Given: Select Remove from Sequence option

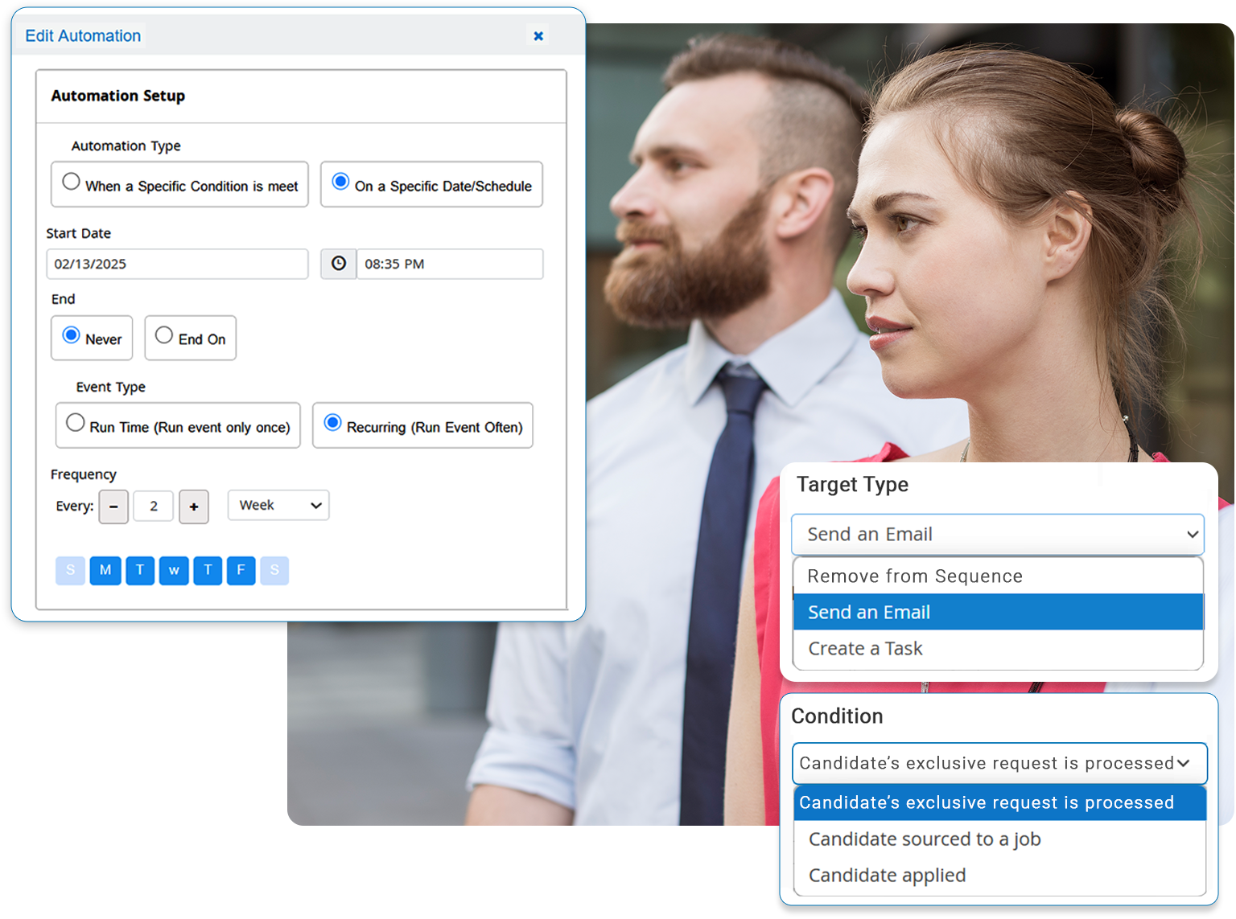Looking at the screenshot, I should click(x=915, y=576).
